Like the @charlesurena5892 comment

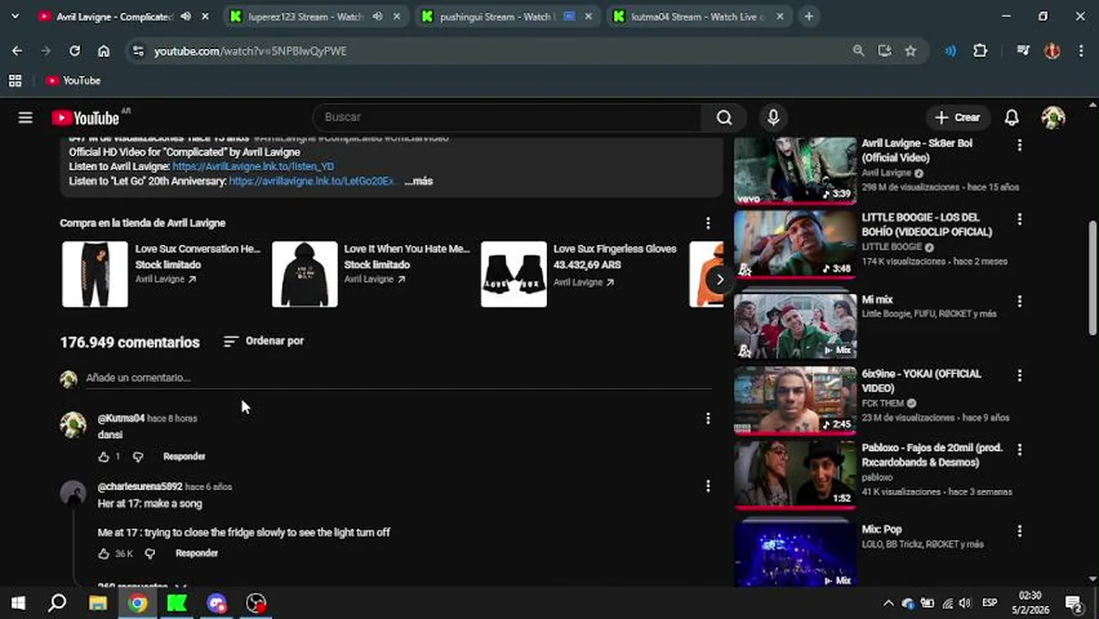104,554
